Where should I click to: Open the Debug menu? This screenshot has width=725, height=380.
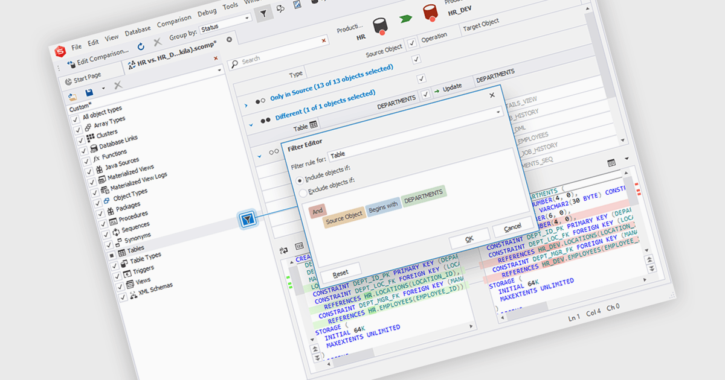207,12
